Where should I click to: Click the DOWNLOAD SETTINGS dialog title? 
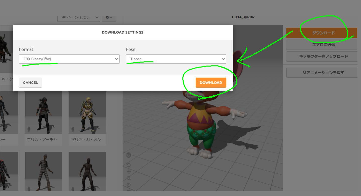point(123,32)
